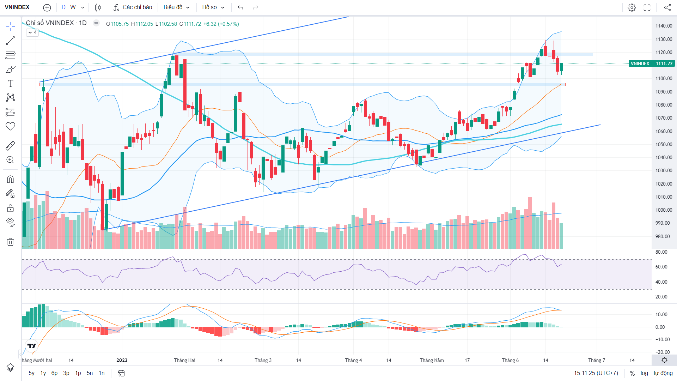Toggle stay in drawing mode
This screenshot has height=381, width=677.
coord(11,193)
